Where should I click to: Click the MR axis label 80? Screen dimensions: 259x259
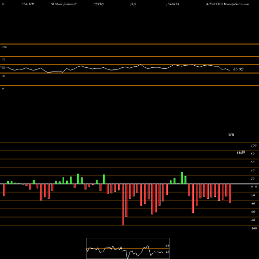(253, 154)
